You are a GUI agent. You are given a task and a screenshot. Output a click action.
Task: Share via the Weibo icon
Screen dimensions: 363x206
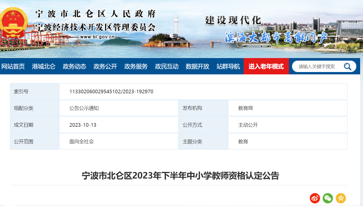(315, 198)
